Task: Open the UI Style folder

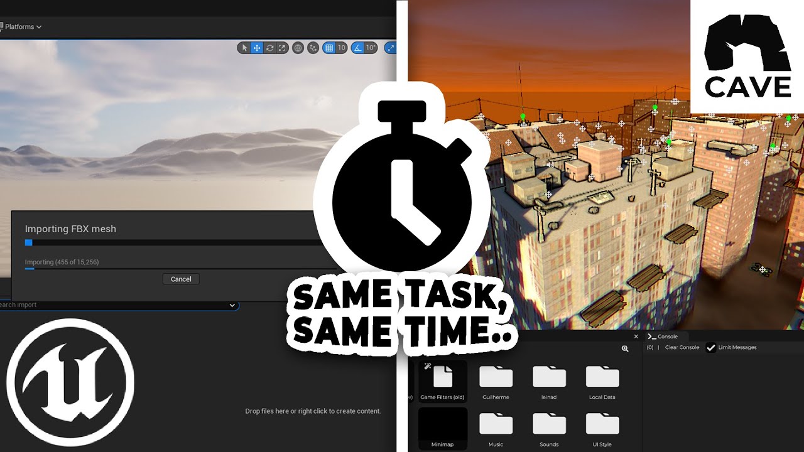Action: point(602,429)
